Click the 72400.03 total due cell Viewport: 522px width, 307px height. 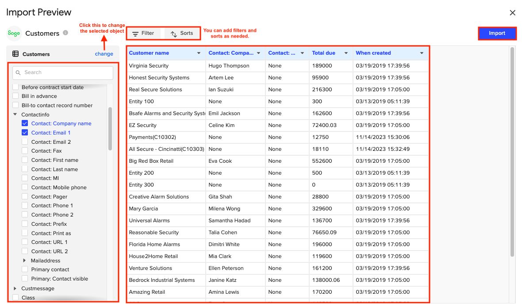click(331, 125)
